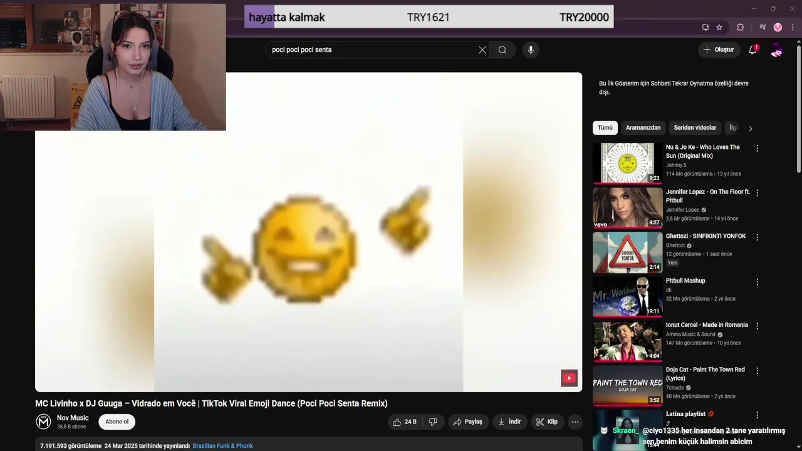Screen dimensions: 802x451
Task: Click red YouTube watermark in player
Action: pos(569,378)
